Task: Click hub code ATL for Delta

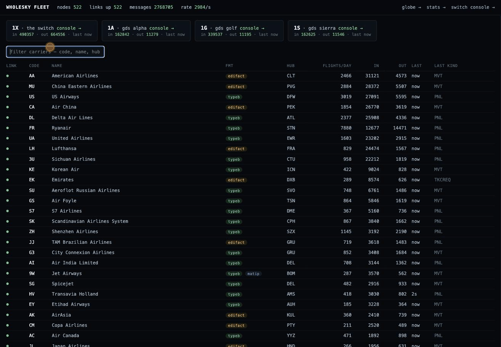Action: tap(291, 118)
